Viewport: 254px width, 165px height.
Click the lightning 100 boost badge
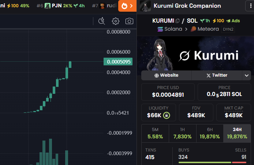(x=218, y=21)
